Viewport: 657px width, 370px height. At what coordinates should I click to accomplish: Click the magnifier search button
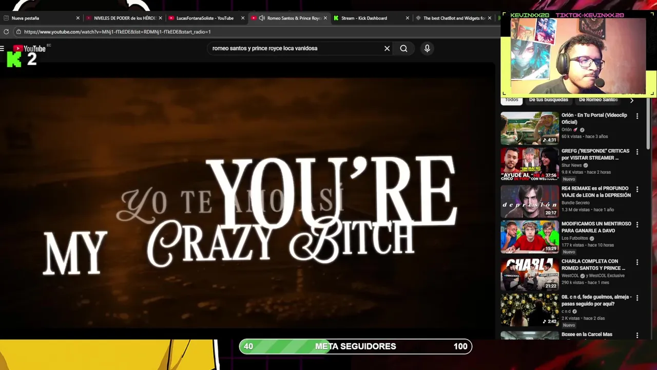(404, 48)
